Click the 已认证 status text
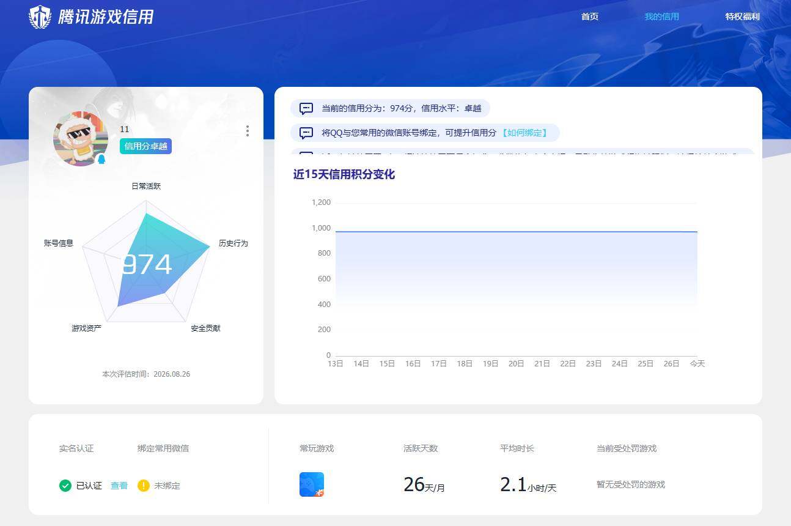This screenshot has height=526, width=791. click(89, 486)
